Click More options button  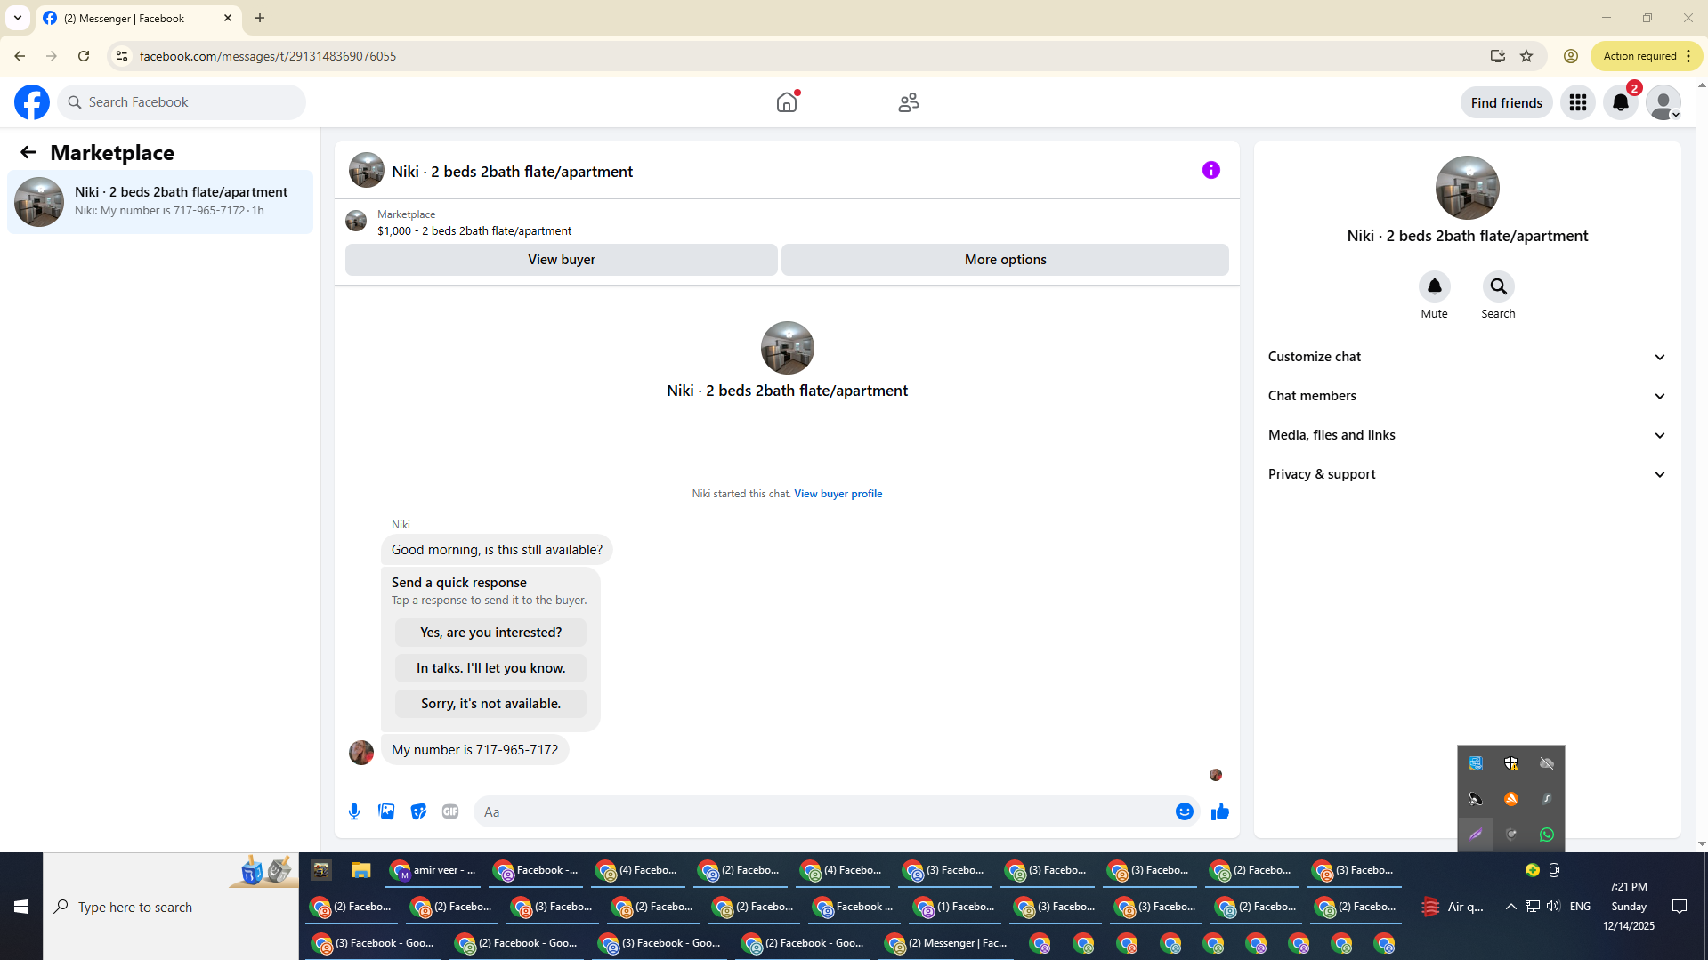click(x=1005, y=260)
